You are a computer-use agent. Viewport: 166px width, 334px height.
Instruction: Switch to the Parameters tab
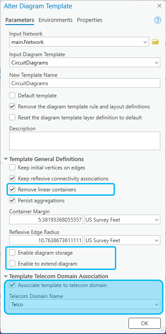click(20, 20)
